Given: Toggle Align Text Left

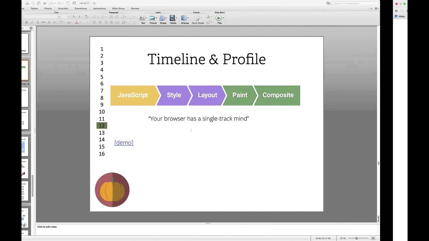Looking at the screenshot, I should pos(94,22).
